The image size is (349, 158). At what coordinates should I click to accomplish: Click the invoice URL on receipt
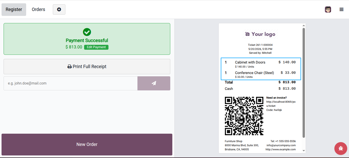[281, 104]
